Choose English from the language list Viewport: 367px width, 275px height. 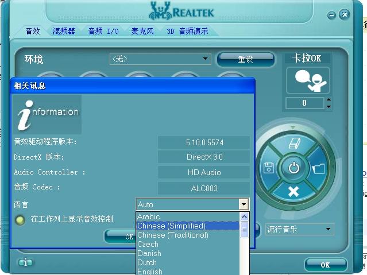(x=188, y=271)
